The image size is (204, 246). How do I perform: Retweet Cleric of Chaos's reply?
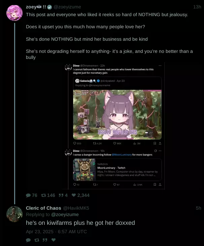tap(37, 240)
